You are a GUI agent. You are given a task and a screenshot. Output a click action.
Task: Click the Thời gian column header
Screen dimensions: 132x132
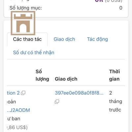pos(115,75)
